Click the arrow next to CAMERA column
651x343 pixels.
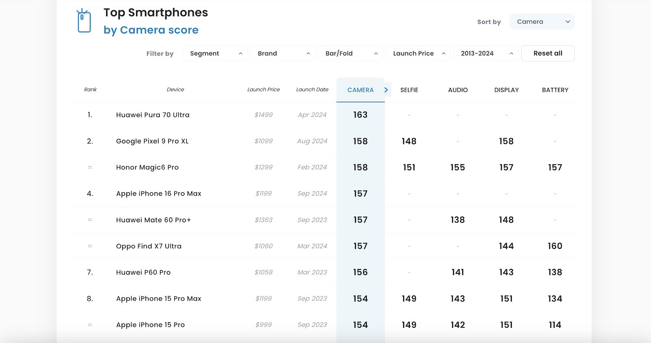click(x=386, y=90)
